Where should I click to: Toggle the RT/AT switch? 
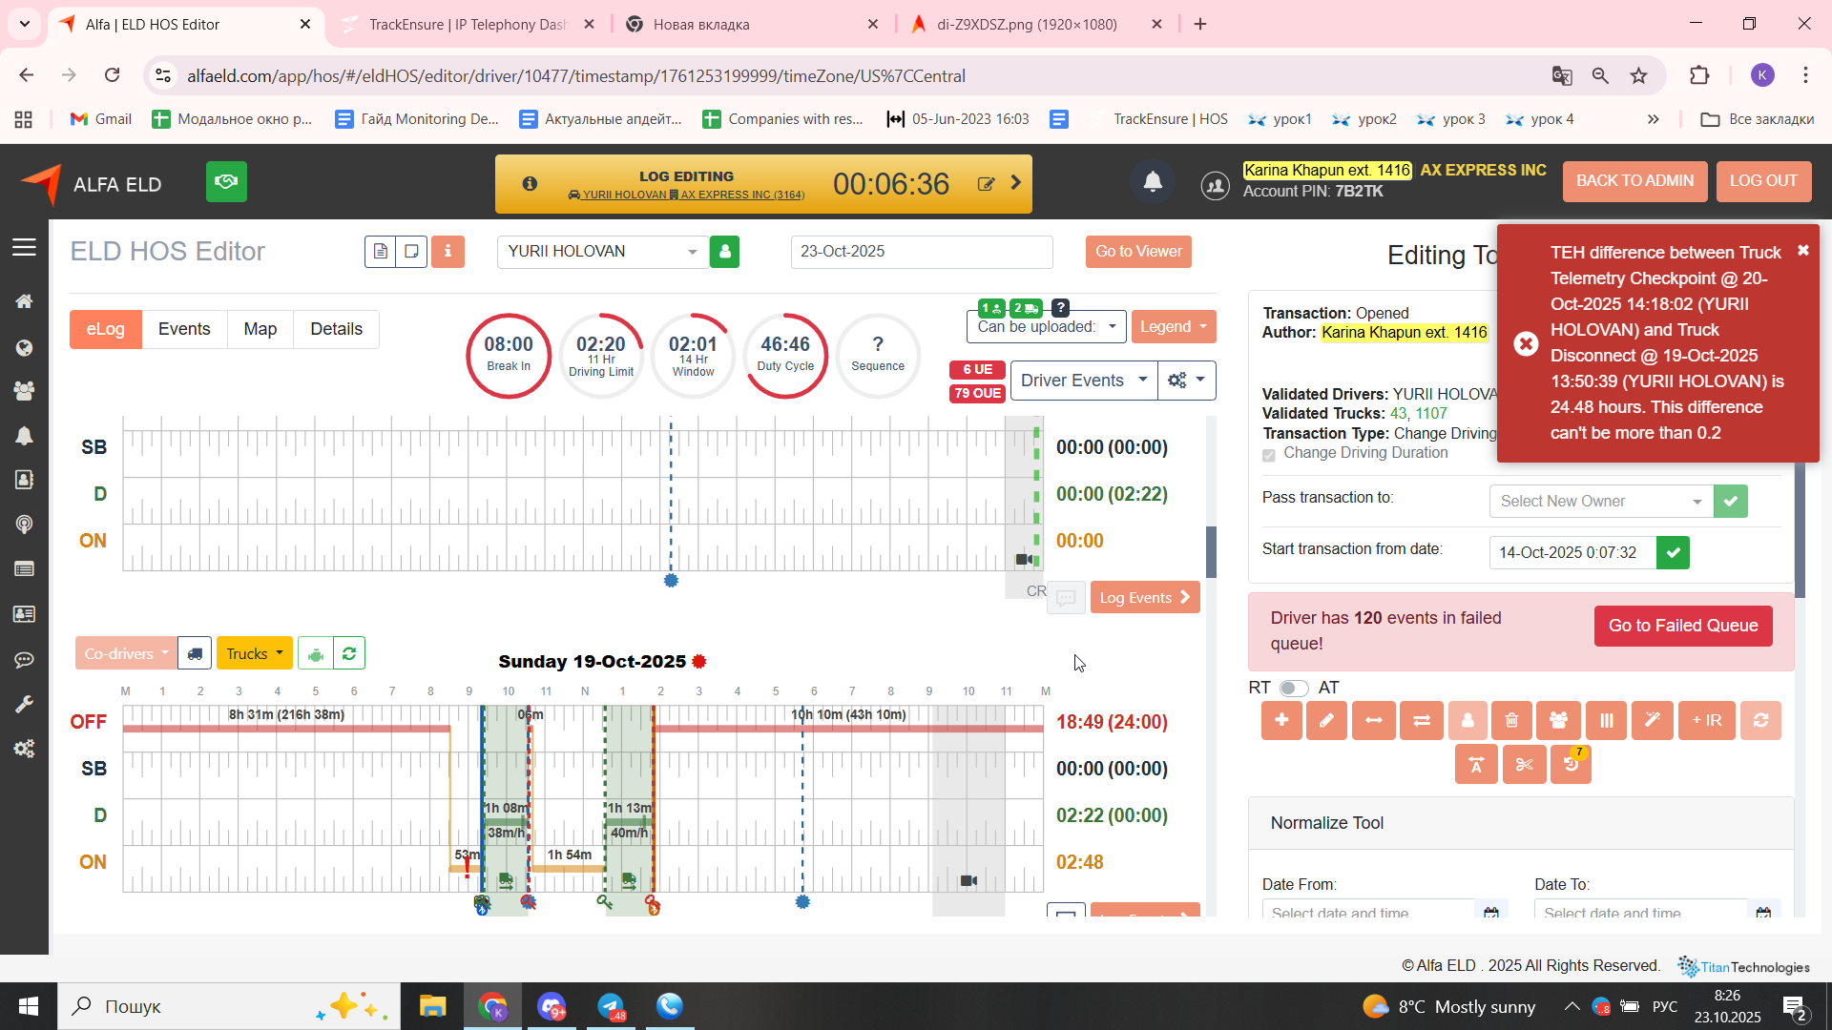coord(1294,689)
